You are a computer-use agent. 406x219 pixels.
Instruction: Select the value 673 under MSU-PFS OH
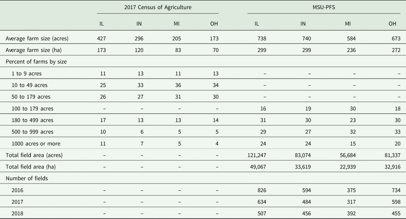click(396, 38)
